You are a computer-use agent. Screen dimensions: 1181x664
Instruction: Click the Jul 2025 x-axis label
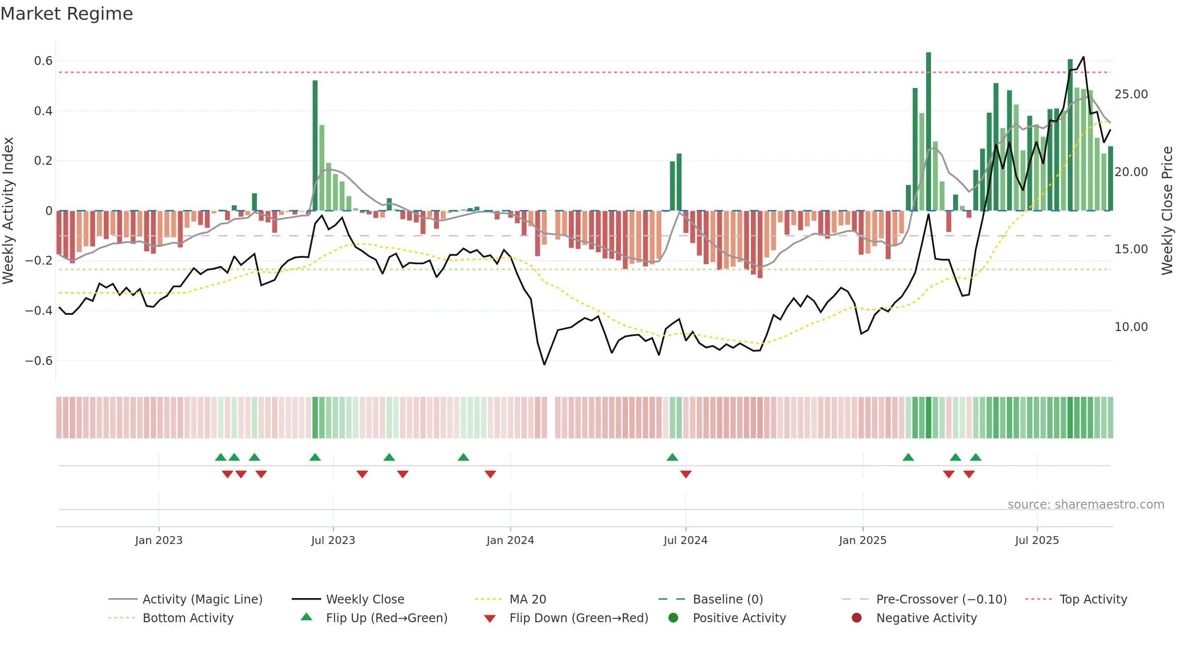click(x=1037, y=540)
